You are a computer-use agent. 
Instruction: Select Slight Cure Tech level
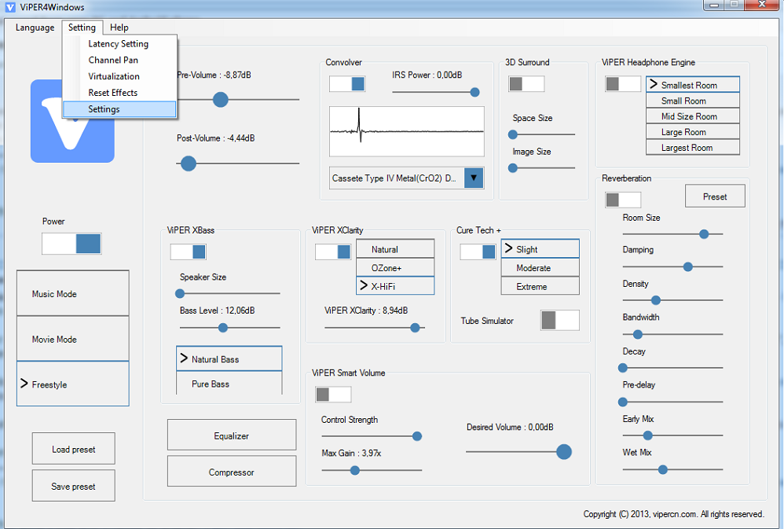coord(540,248)
